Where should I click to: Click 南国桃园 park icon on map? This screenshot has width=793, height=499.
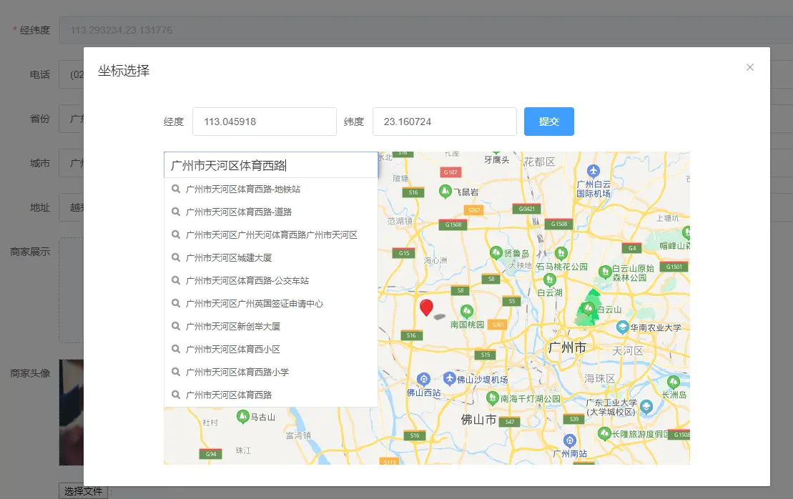coord(467,311)
